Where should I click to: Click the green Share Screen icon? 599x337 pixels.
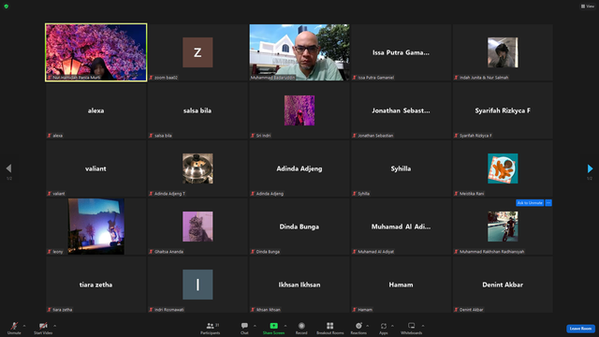[x=273, y=326]
